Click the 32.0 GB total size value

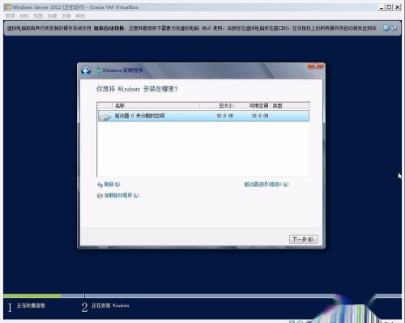[x=224, y=116]
